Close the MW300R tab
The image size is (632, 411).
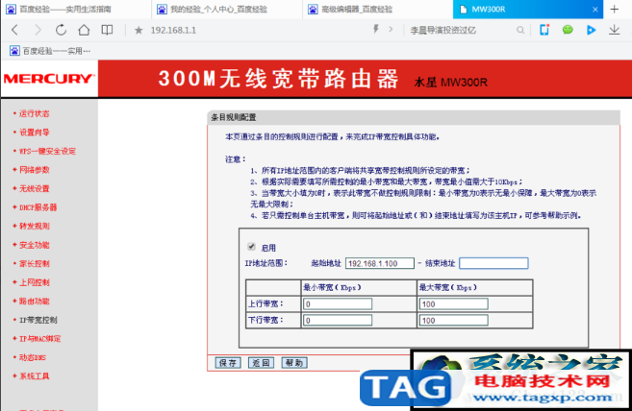(594, 10)
